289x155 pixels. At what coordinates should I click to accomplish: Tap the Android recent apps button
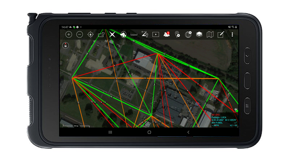110,132
